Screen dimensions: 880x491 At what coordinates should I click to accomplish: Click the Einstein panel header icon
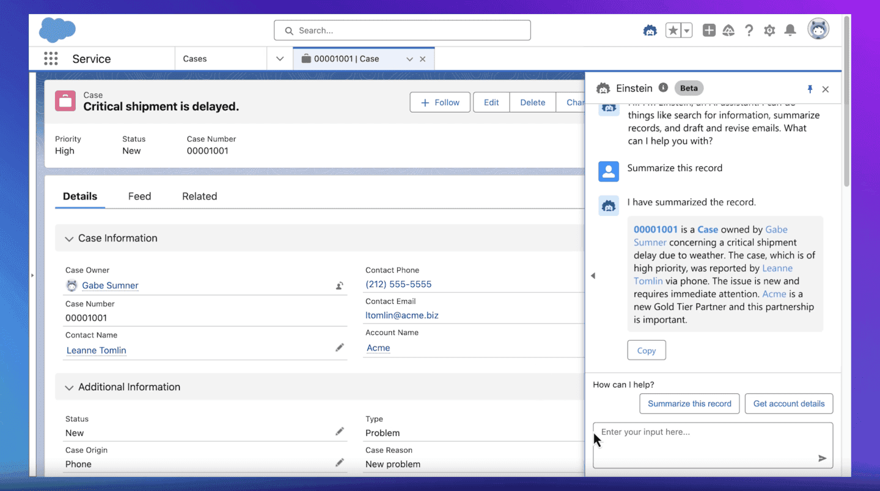pyautogui.click(x=603, y=89)
